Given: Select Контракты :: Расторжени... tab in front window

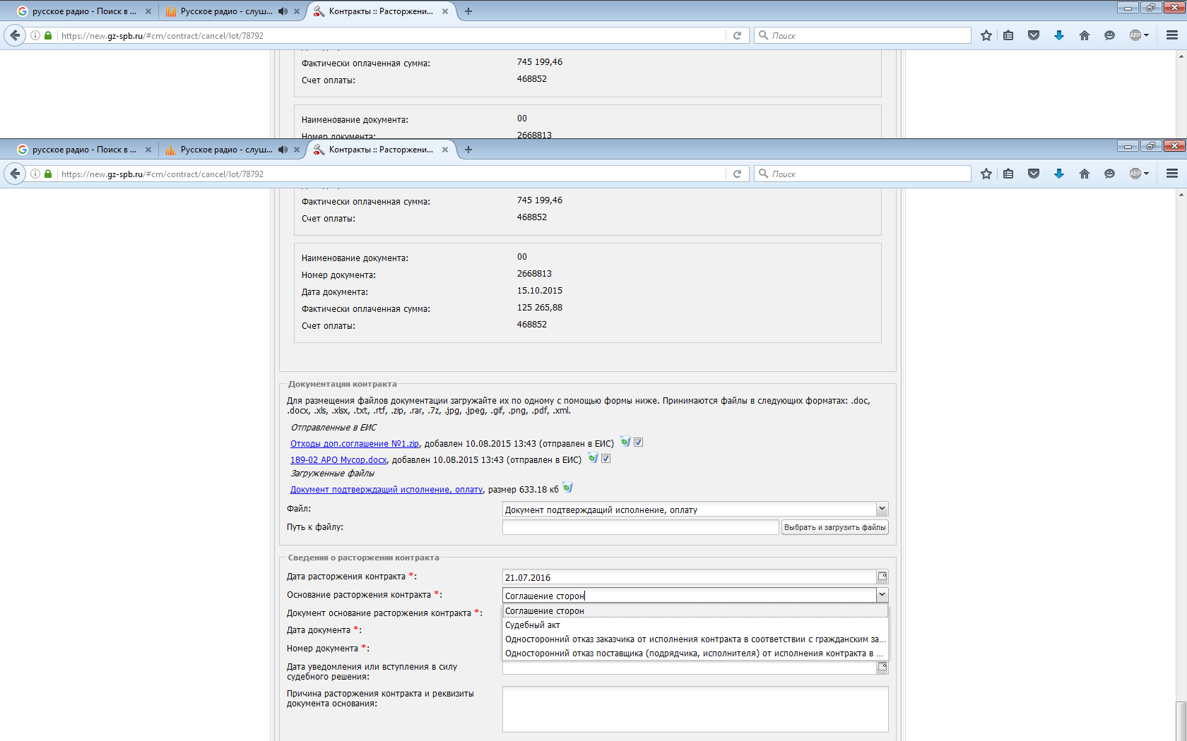Looking at the screenshot, I should (382, 150).
